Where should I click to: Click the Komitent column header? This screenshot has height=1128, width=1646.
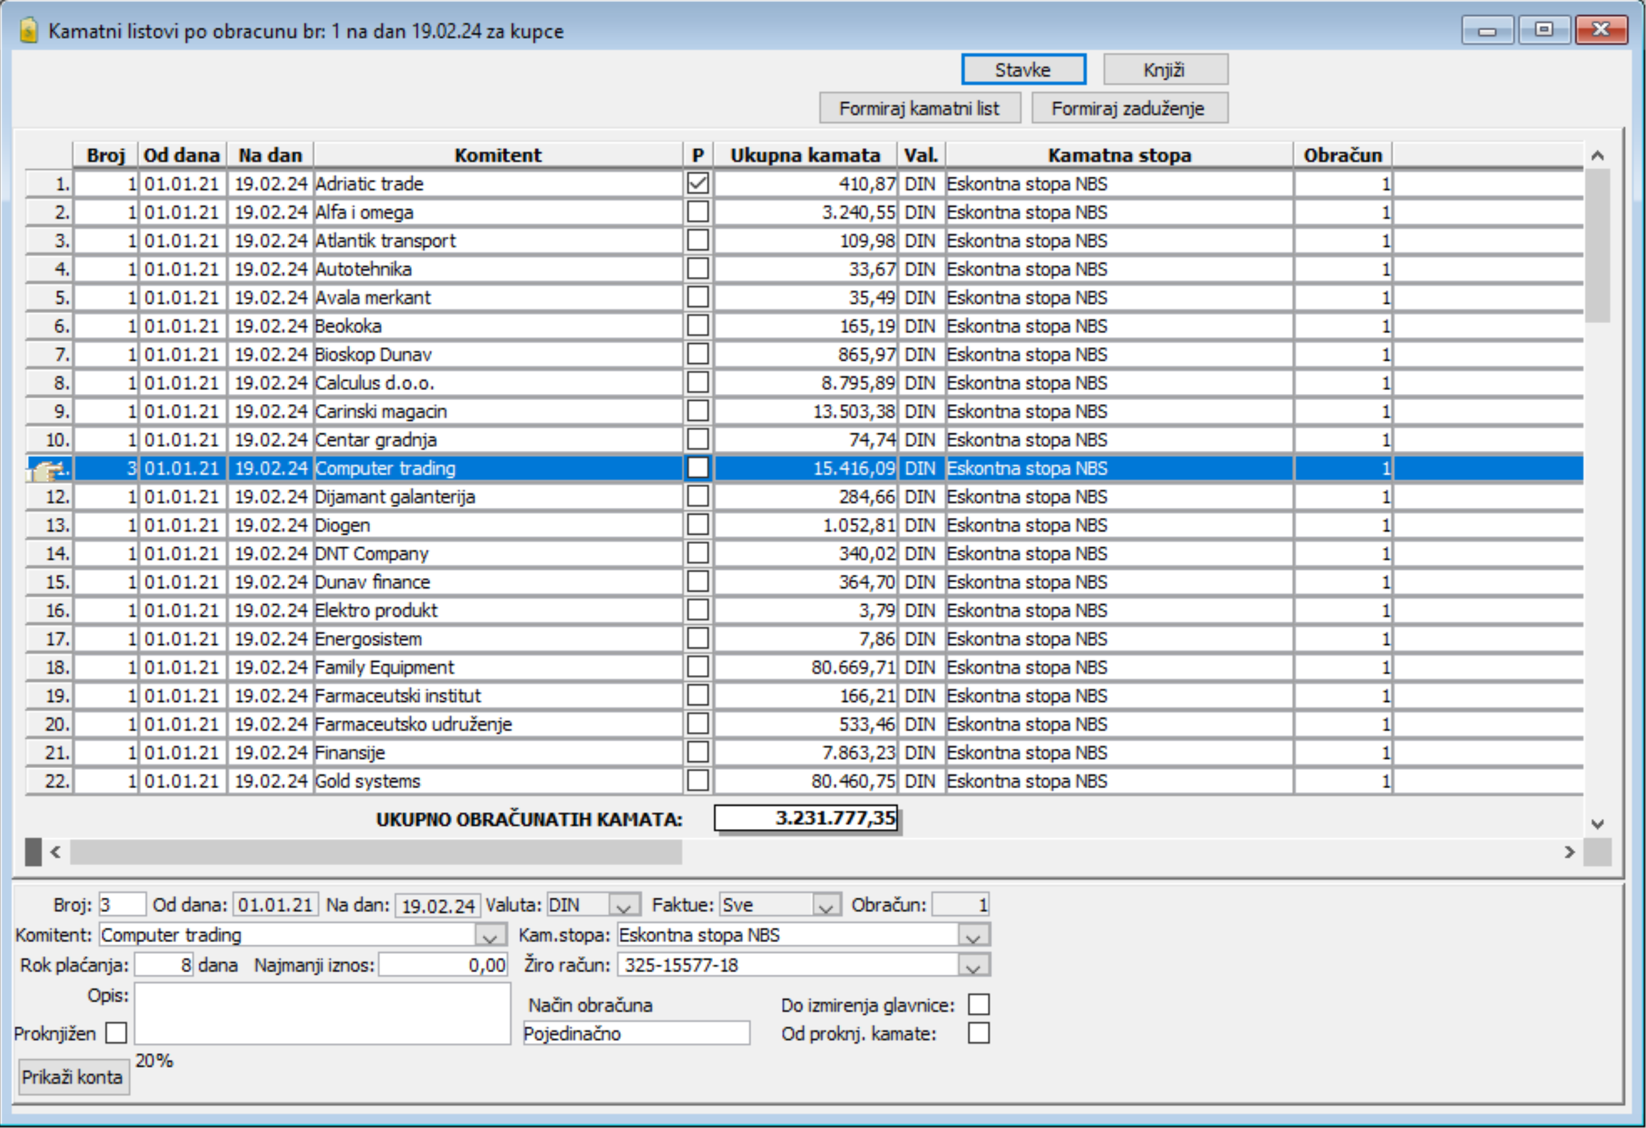click(x=498, y=155)
